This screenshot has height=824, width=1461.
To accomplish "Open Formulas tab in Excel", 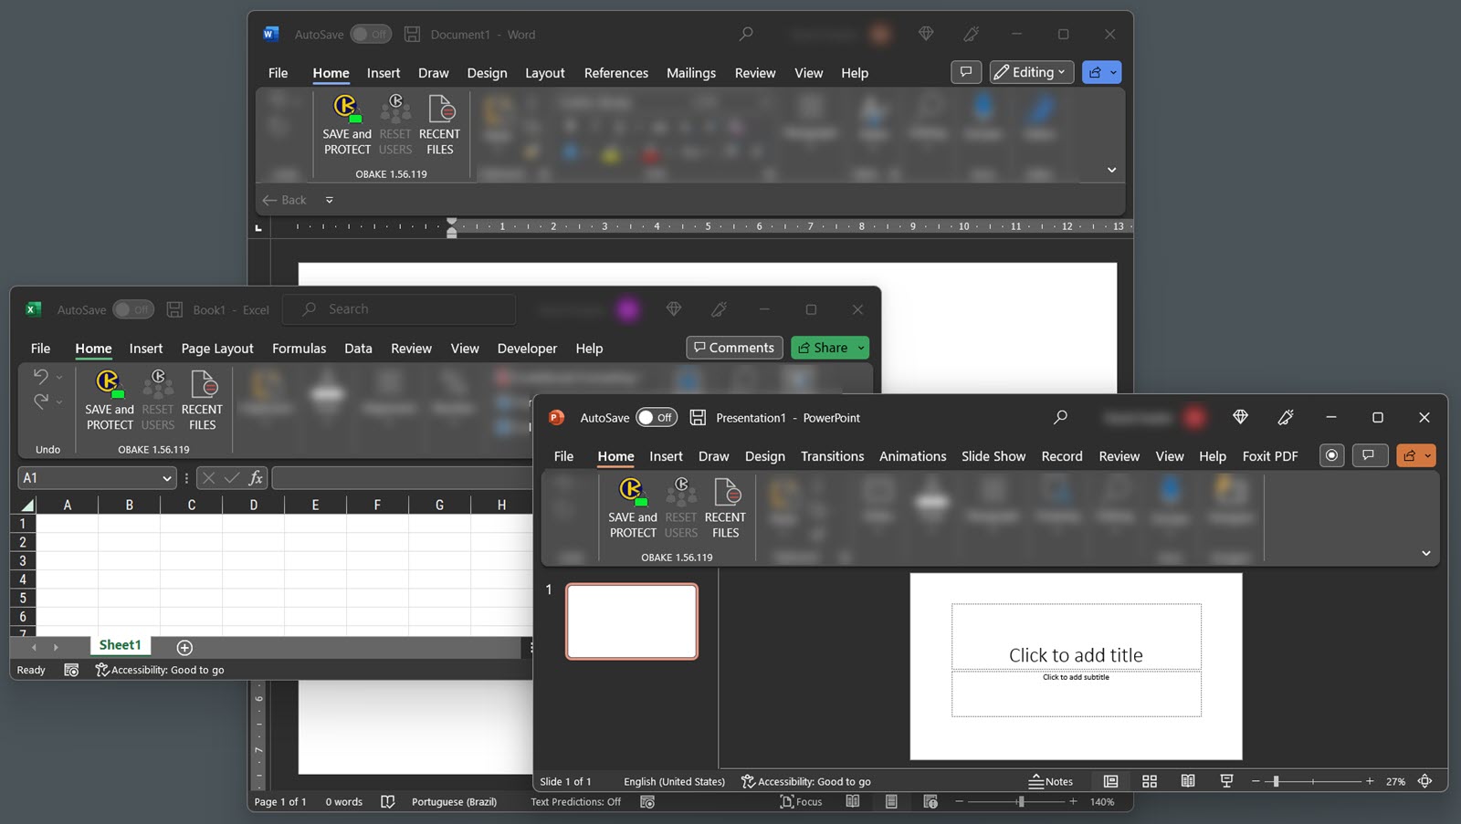I will pos(299,349).
